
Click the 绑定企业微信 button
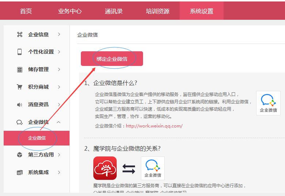pyautogui.click(x=112, y=59)
